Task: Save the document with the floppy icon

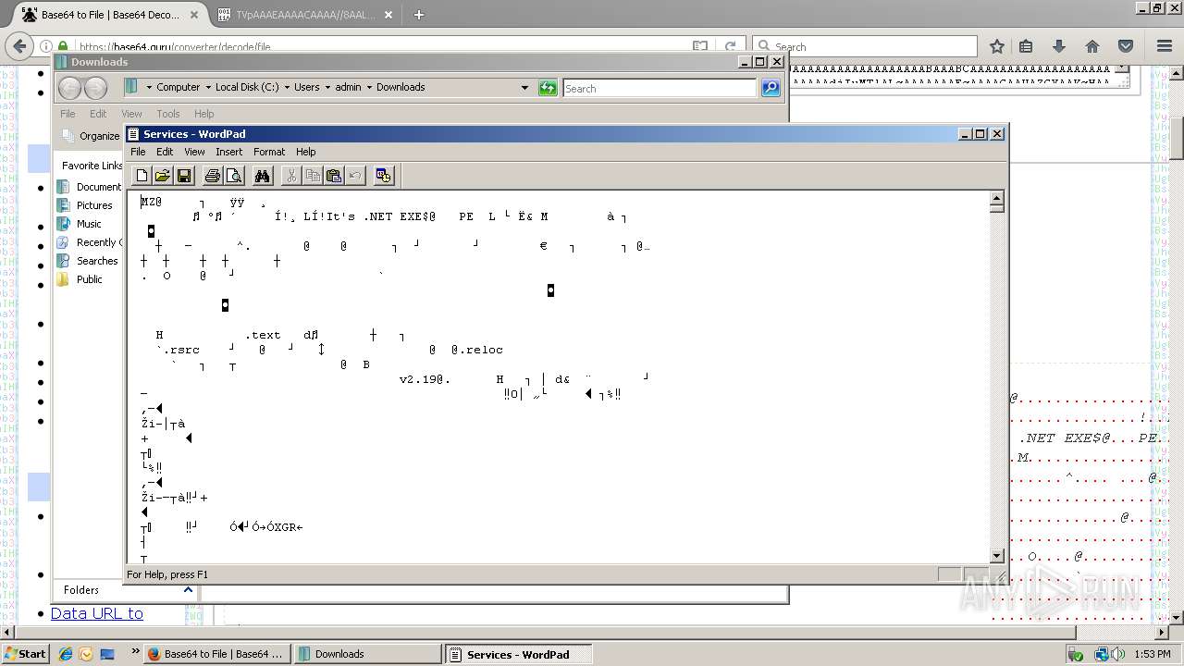Action: [x=183, y=175]
